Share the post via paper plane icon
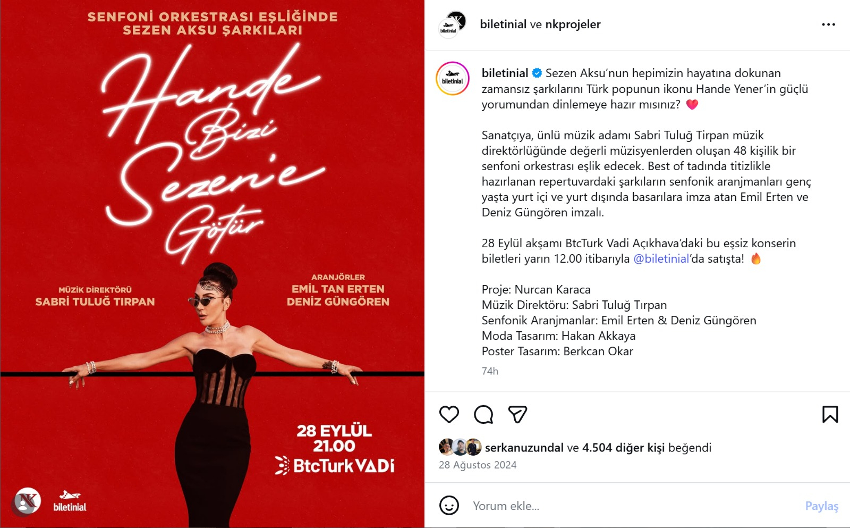 pyautogui.click(x=517, y=414)
